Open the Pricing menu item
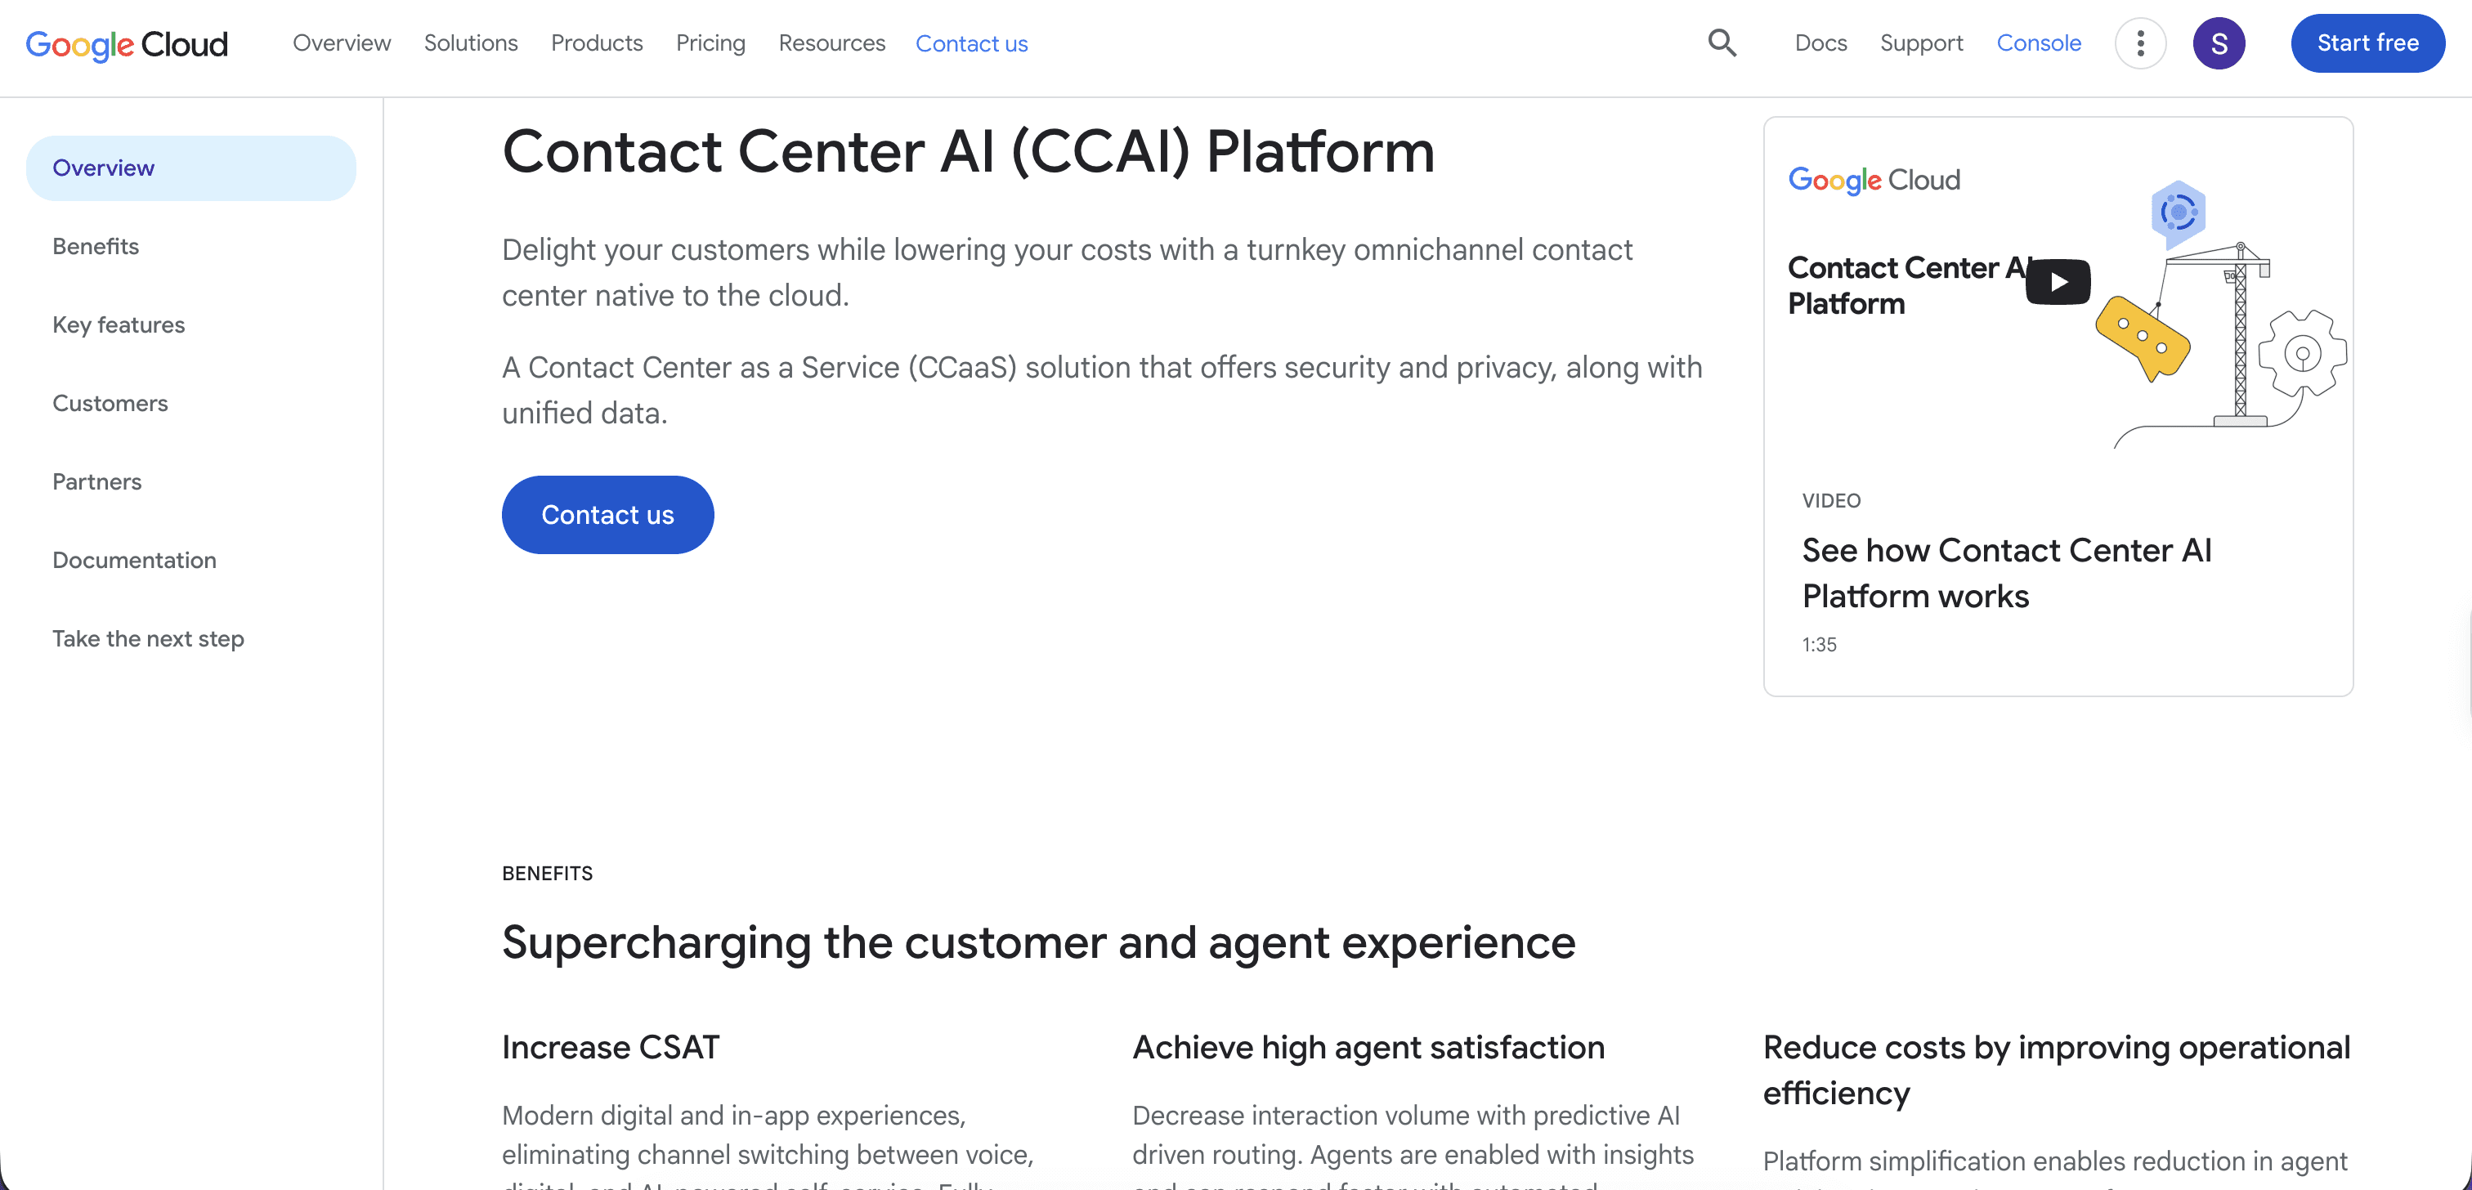The width and height of the screenshot is (2472, 1190). (710, 43)
